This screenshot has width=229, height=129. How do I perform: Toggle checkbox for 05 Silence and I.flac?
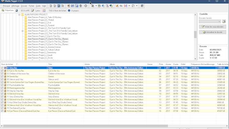coord(2,79)
